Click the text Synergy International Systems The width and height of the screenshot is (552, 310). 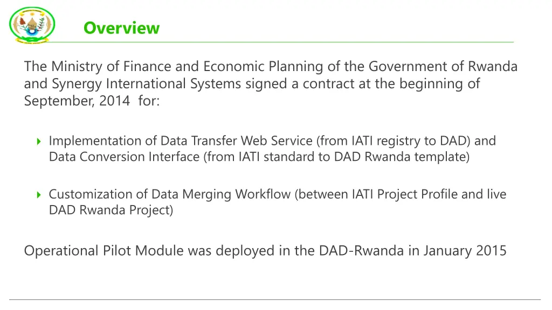[147, 83]
